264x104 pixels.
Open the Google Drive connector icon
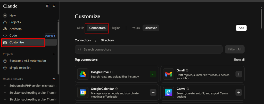83,74
